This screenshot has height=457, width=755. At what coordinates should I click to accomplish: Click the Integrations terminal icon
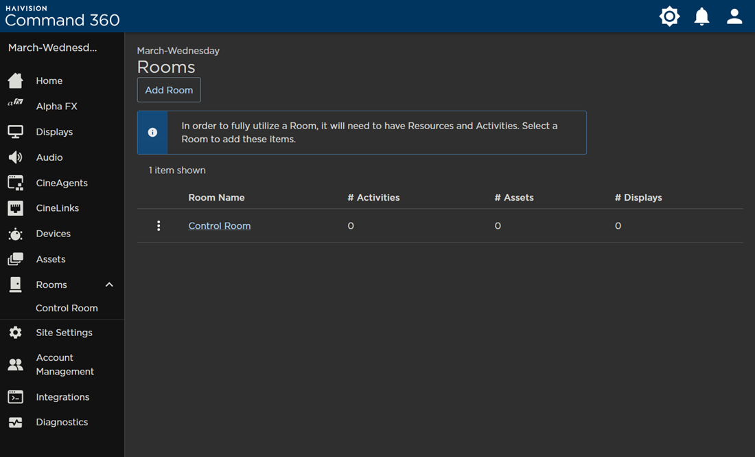point(15,397)
